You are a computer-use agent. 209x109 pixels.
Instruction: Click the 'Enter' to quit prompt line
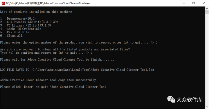[x=53, y=87]
